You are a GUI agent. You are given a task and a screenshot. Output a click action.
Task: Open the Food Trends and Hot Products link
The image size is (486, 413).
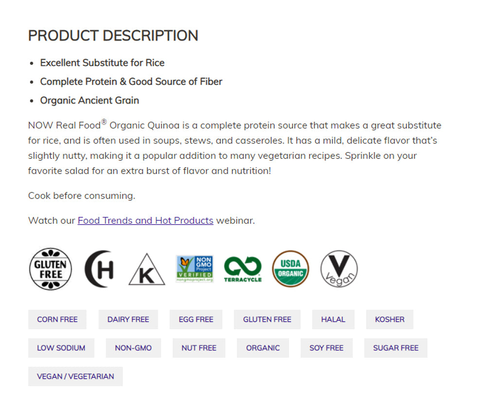pyautogui.click(x=145, y=221)
